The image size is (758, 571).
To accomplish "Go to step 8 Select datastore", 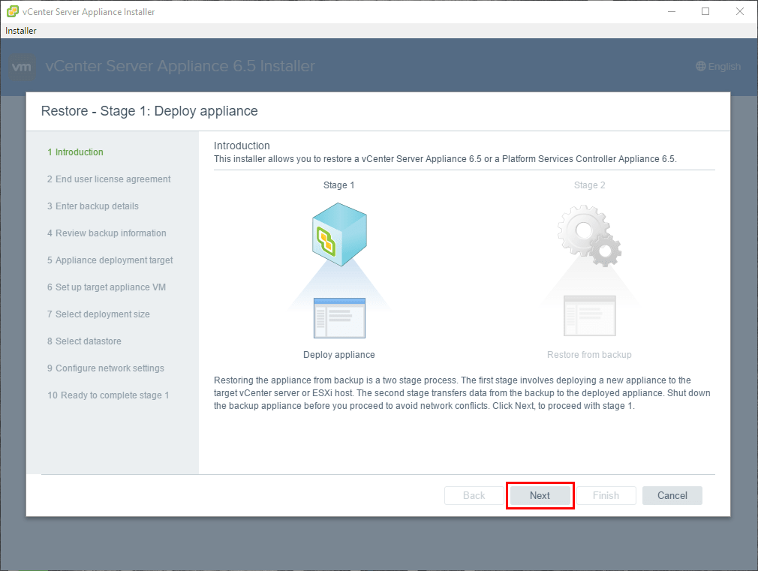I will 84,341.
